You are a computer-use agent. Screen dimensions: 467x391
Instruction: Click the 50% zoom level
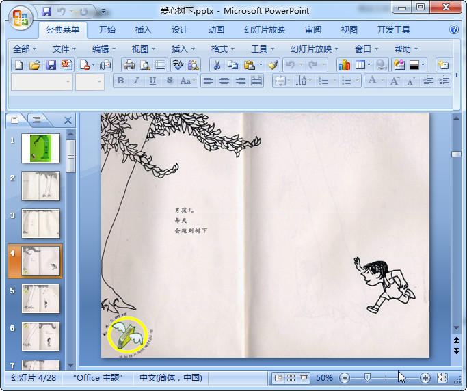(324, 378)
